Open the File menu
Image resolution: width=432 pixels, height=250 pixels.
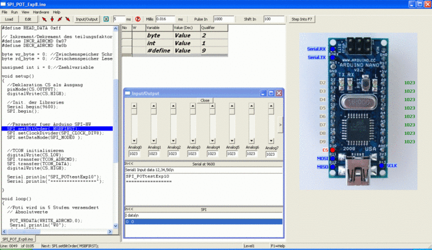coord(4,12)
